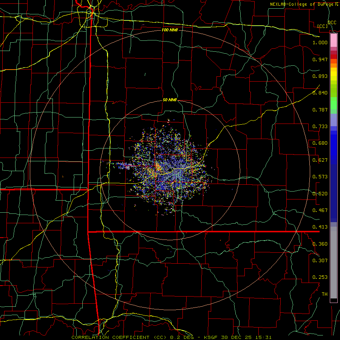Click the 0.787 legend value
Viewport: 340px width, 340px height.
click(x=320, y=110)
